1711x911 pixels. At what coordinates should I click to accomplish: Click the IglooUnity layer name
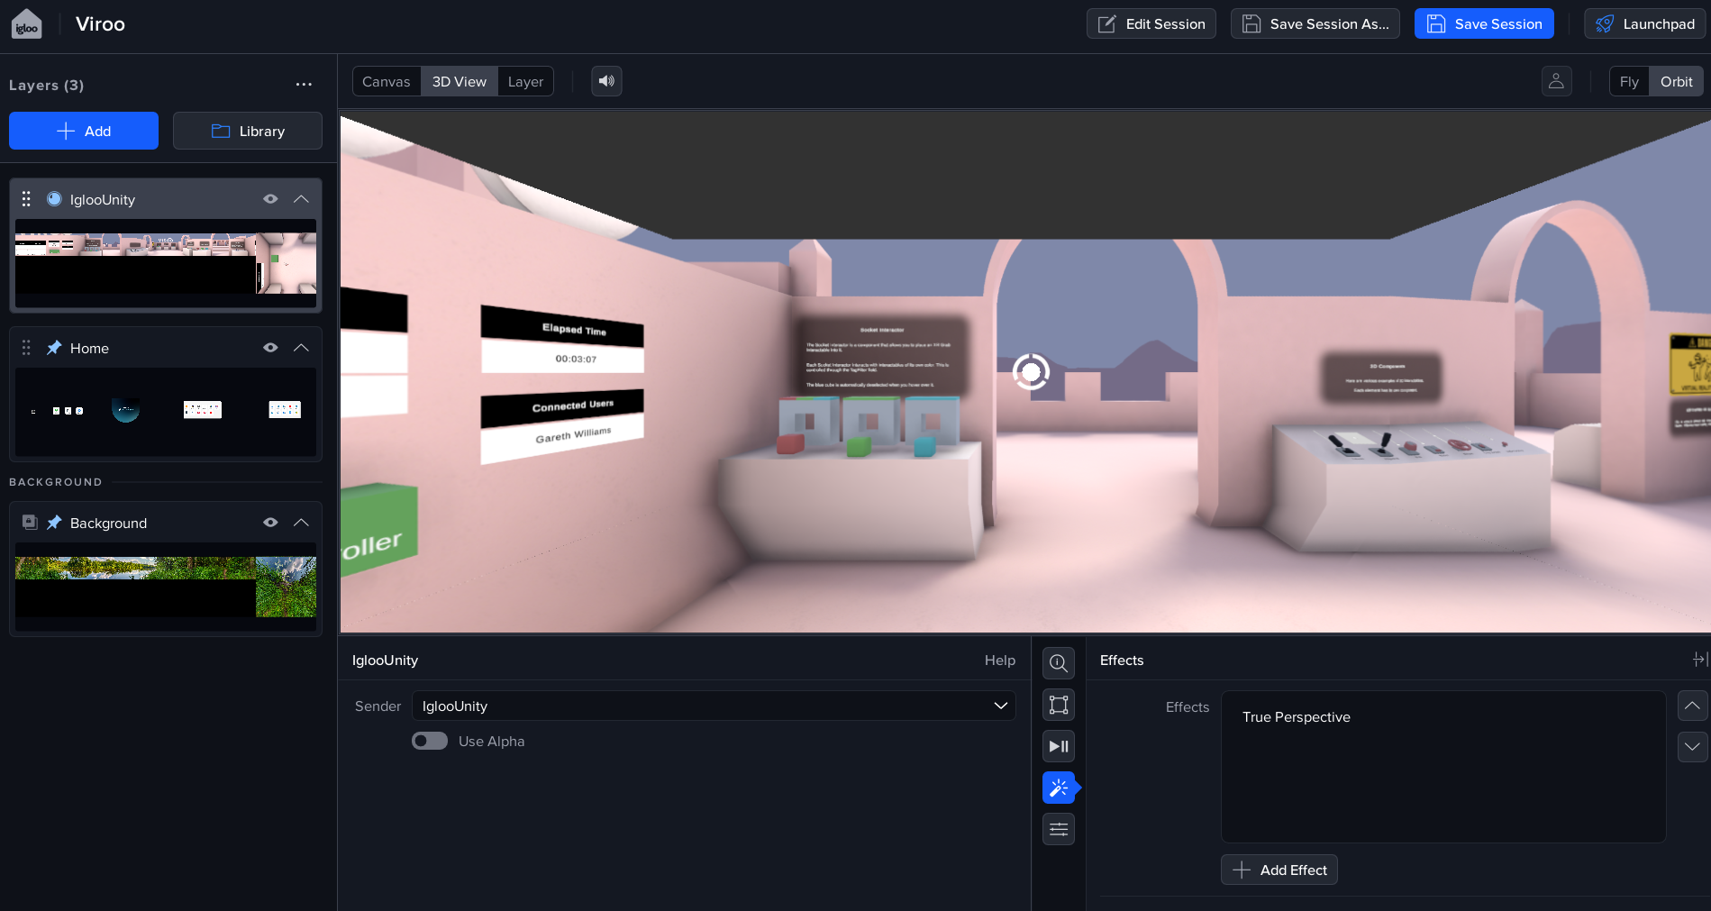point(103,199)
